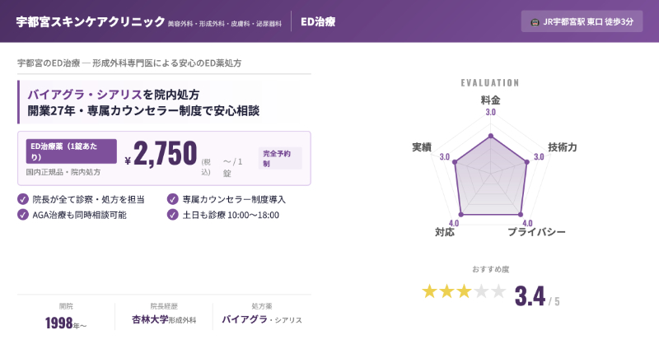
Task: Click the checkmark icon next to AGA治療も同時相談可能
Action: [x=23, y=214]
